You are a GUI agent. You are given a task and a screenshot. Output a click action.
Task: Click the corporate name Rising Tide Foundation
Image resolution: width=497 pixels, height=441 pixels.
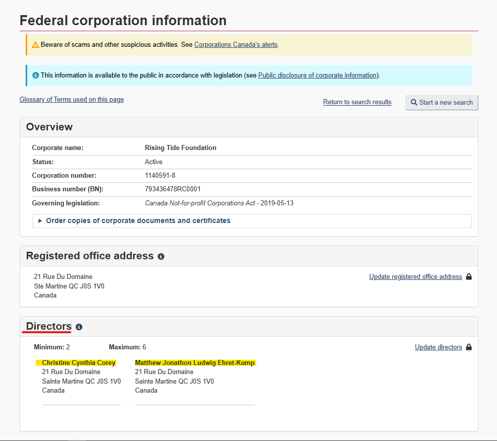pos(180,148)
